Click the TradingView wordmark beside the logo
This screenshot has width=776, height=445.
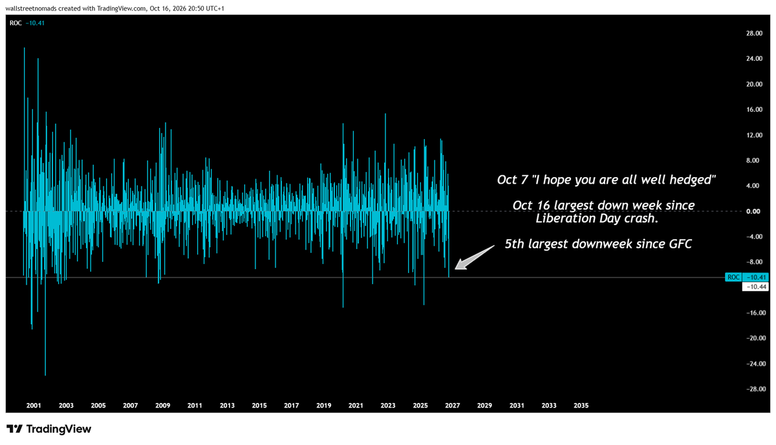(59, 429)
